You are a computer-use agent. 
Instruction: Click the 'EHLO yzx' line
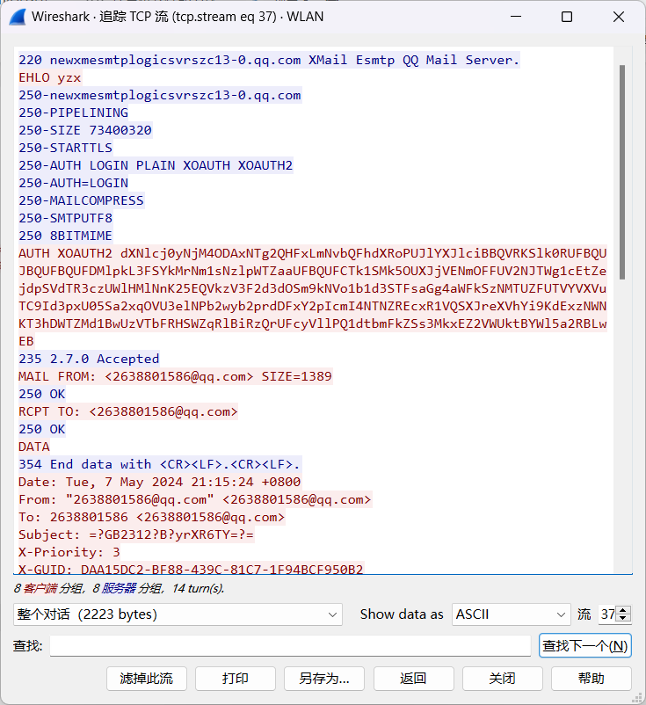pos(50,77)
